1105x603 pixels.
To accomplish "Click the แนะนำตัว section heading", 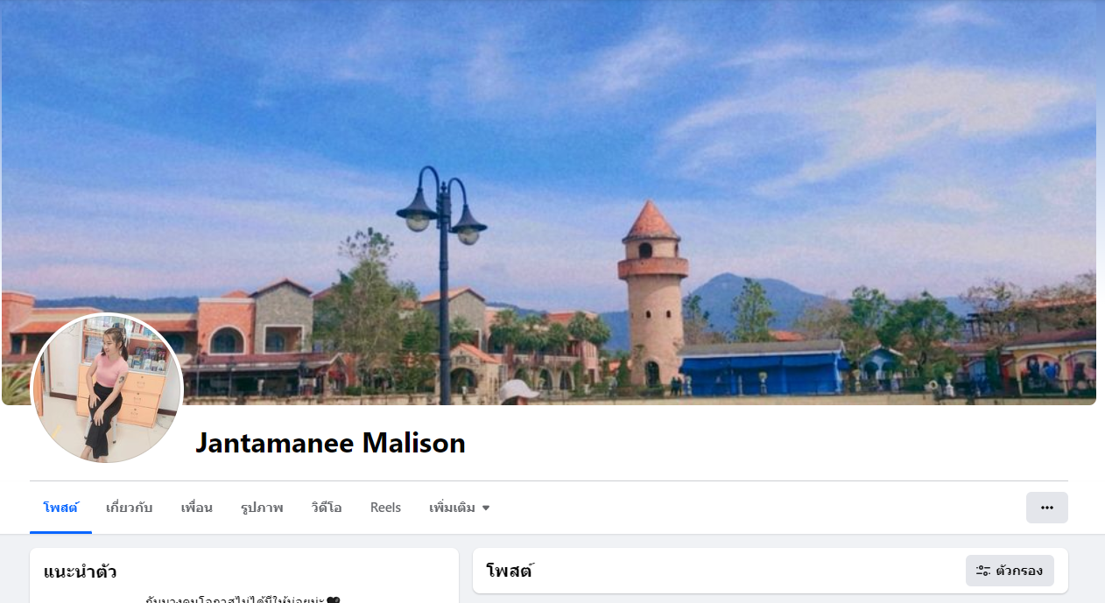I will tap(81, 572).
